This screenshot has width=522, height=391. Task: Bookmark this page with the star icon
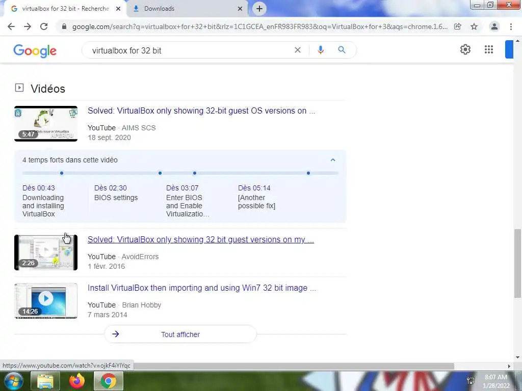[474, 26]
